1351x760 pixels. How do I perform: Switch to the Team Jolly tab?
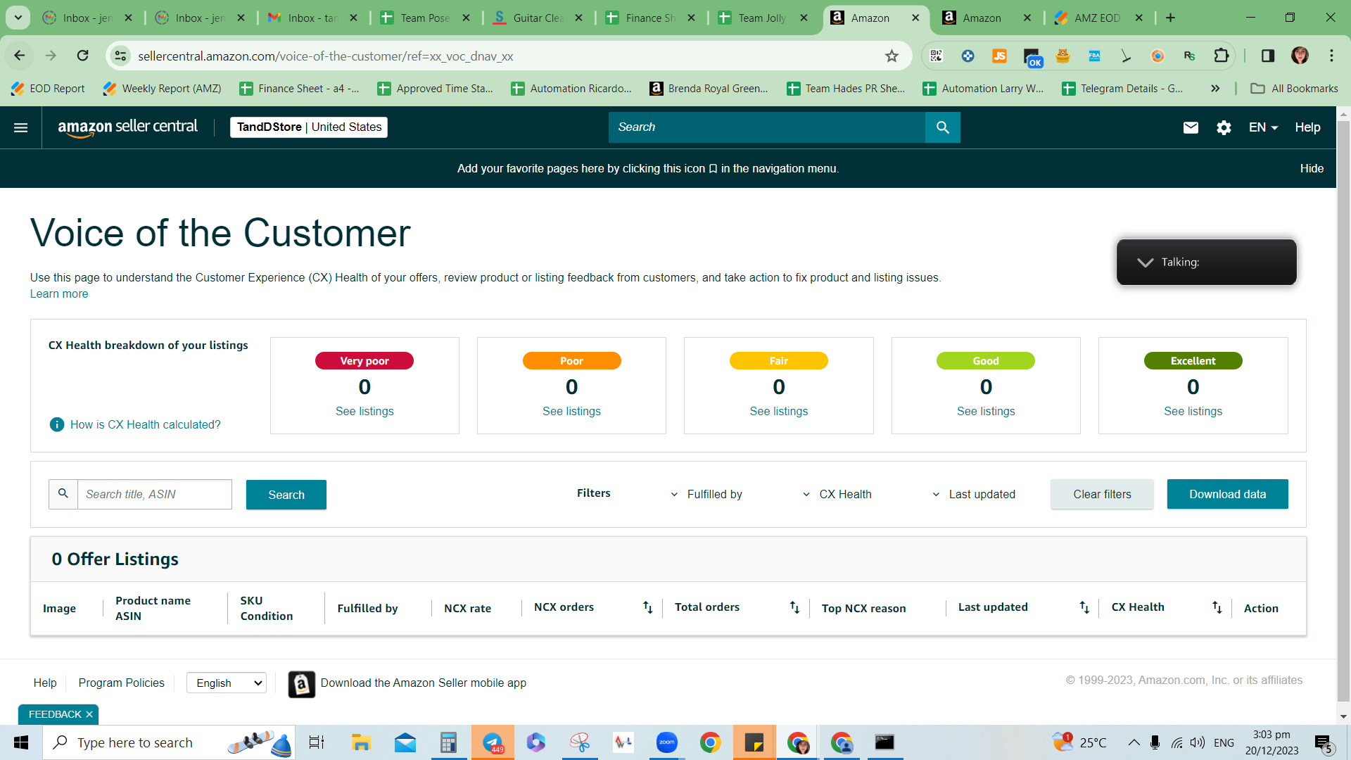pos(763,18)
